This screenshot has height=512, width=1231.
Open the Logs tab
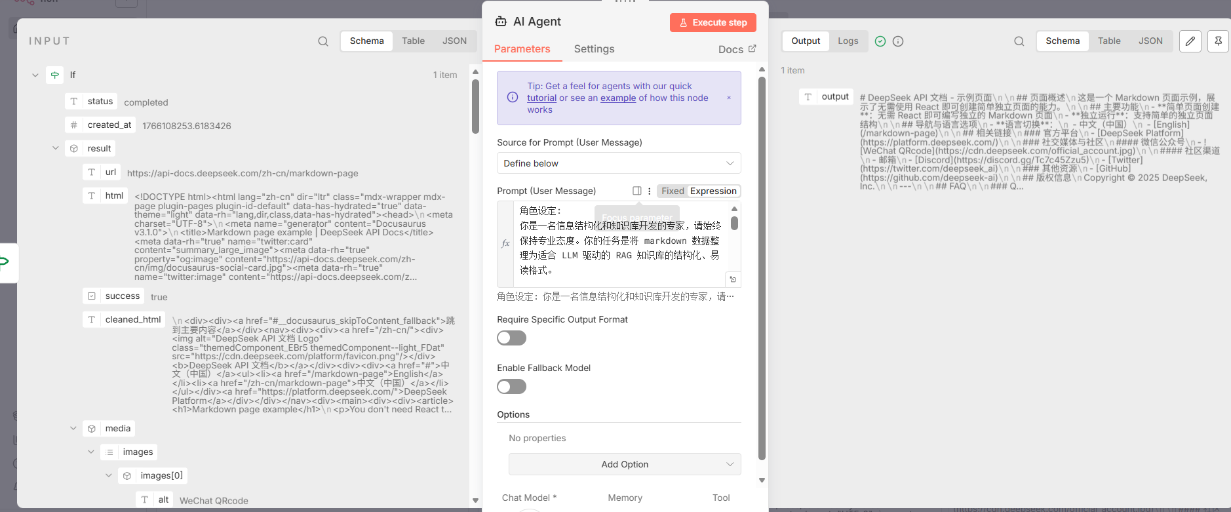(848, 41)
